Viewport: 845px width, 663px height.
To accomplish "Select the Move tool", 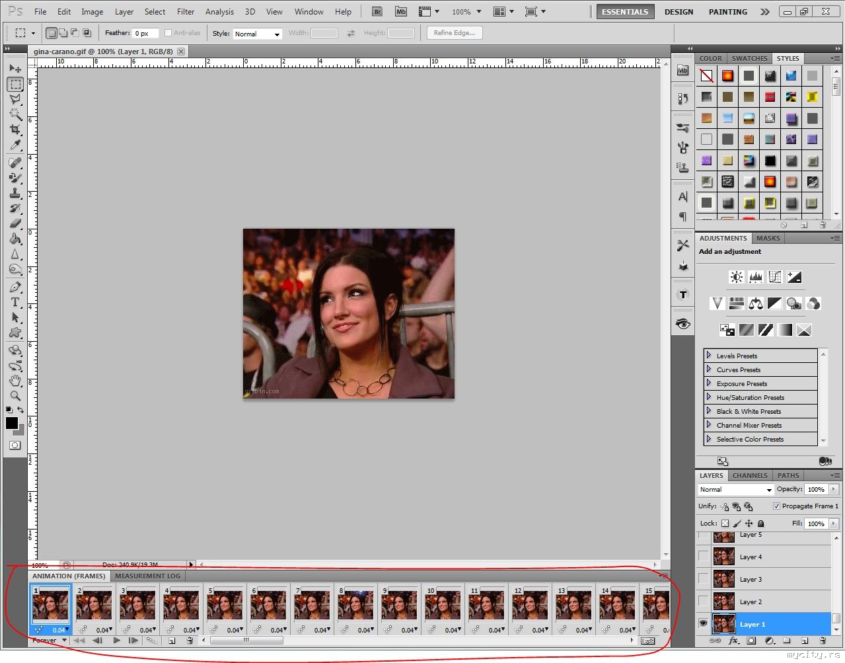I will click(15, 69).
